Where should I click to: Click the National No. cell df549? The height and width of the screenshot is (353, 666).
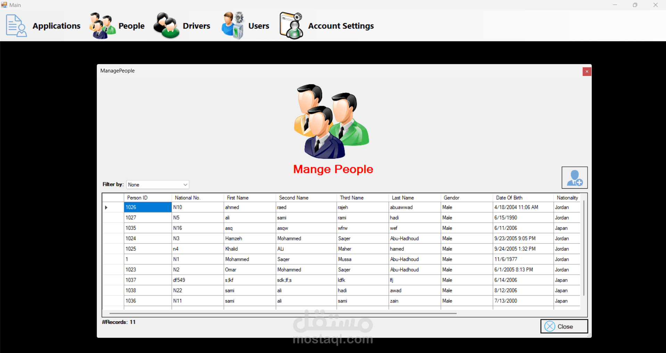pyautogui.click(x=198, y=280)
